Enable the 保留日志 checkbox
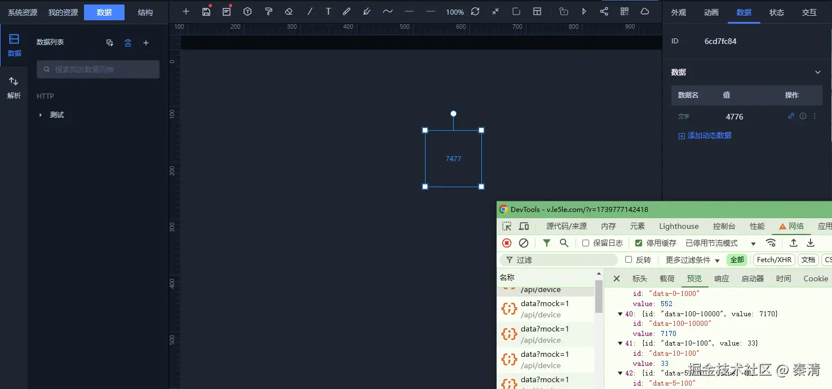 586,243
